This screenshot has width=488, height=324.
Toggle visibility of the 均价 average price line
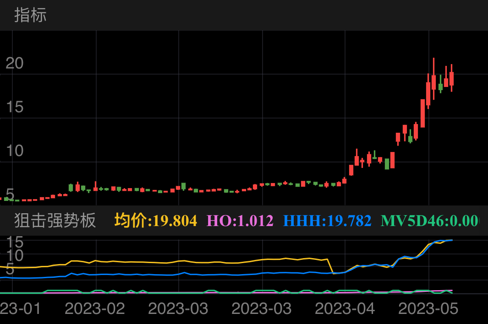(x=156, y=220)
